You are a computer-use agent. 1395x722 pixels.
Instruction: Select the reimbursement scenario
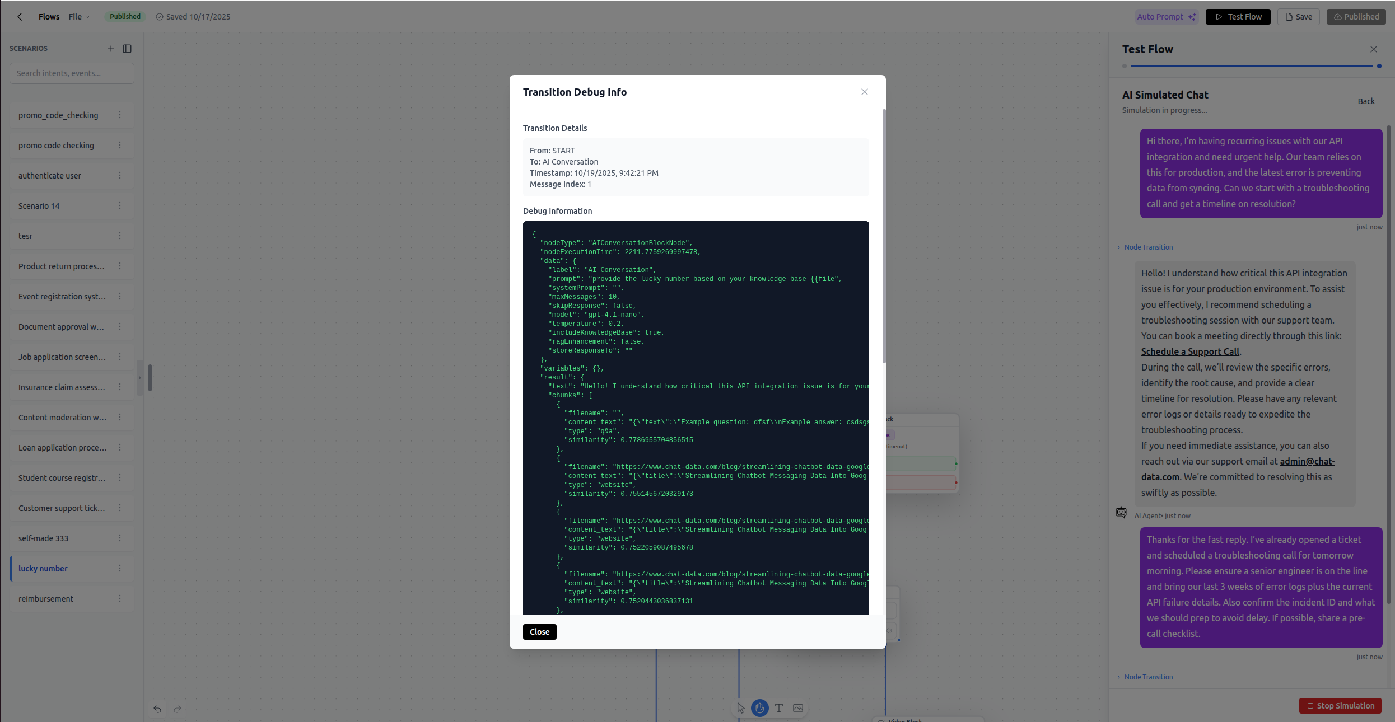(46, 598)
